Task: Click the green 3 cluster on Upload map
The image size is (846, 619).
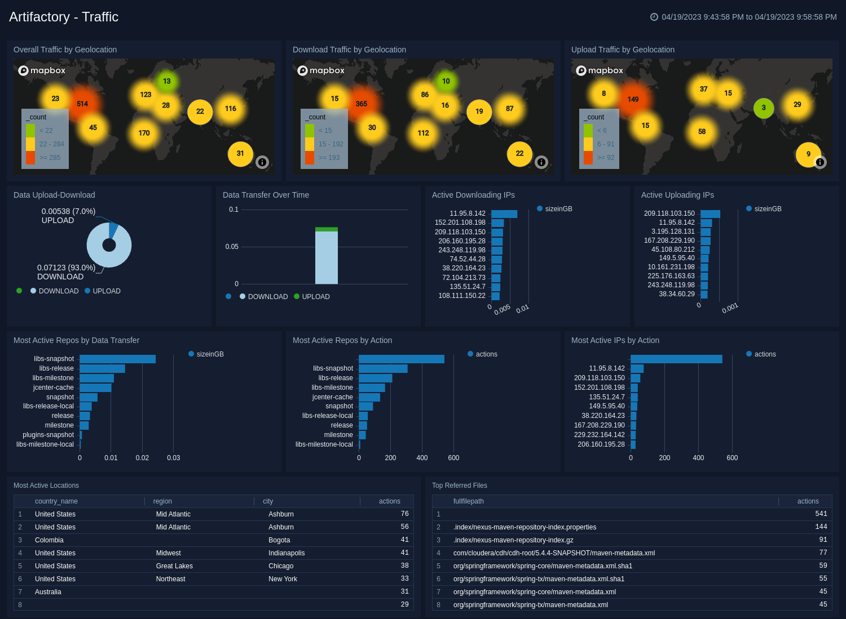Action: [x=764, y=108]
